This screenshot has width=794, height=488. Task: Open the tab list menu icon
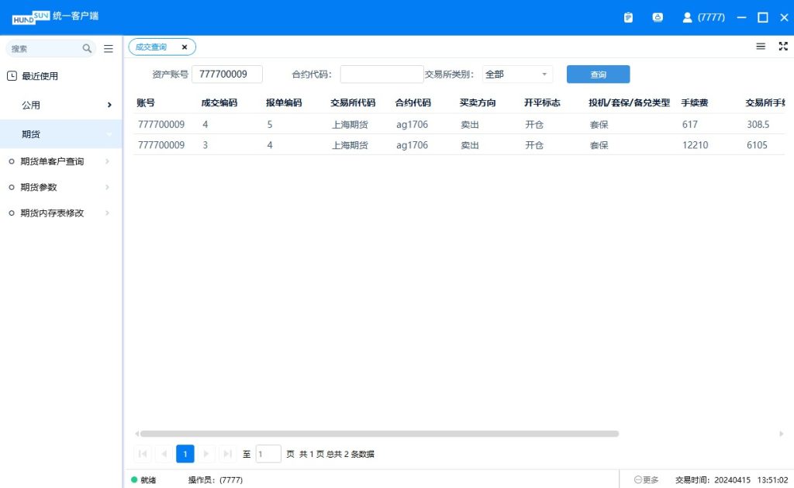(x=761, y=47)
